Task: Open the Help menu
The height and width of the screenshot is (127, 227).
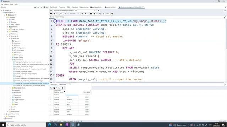Action: click(16, 4)
